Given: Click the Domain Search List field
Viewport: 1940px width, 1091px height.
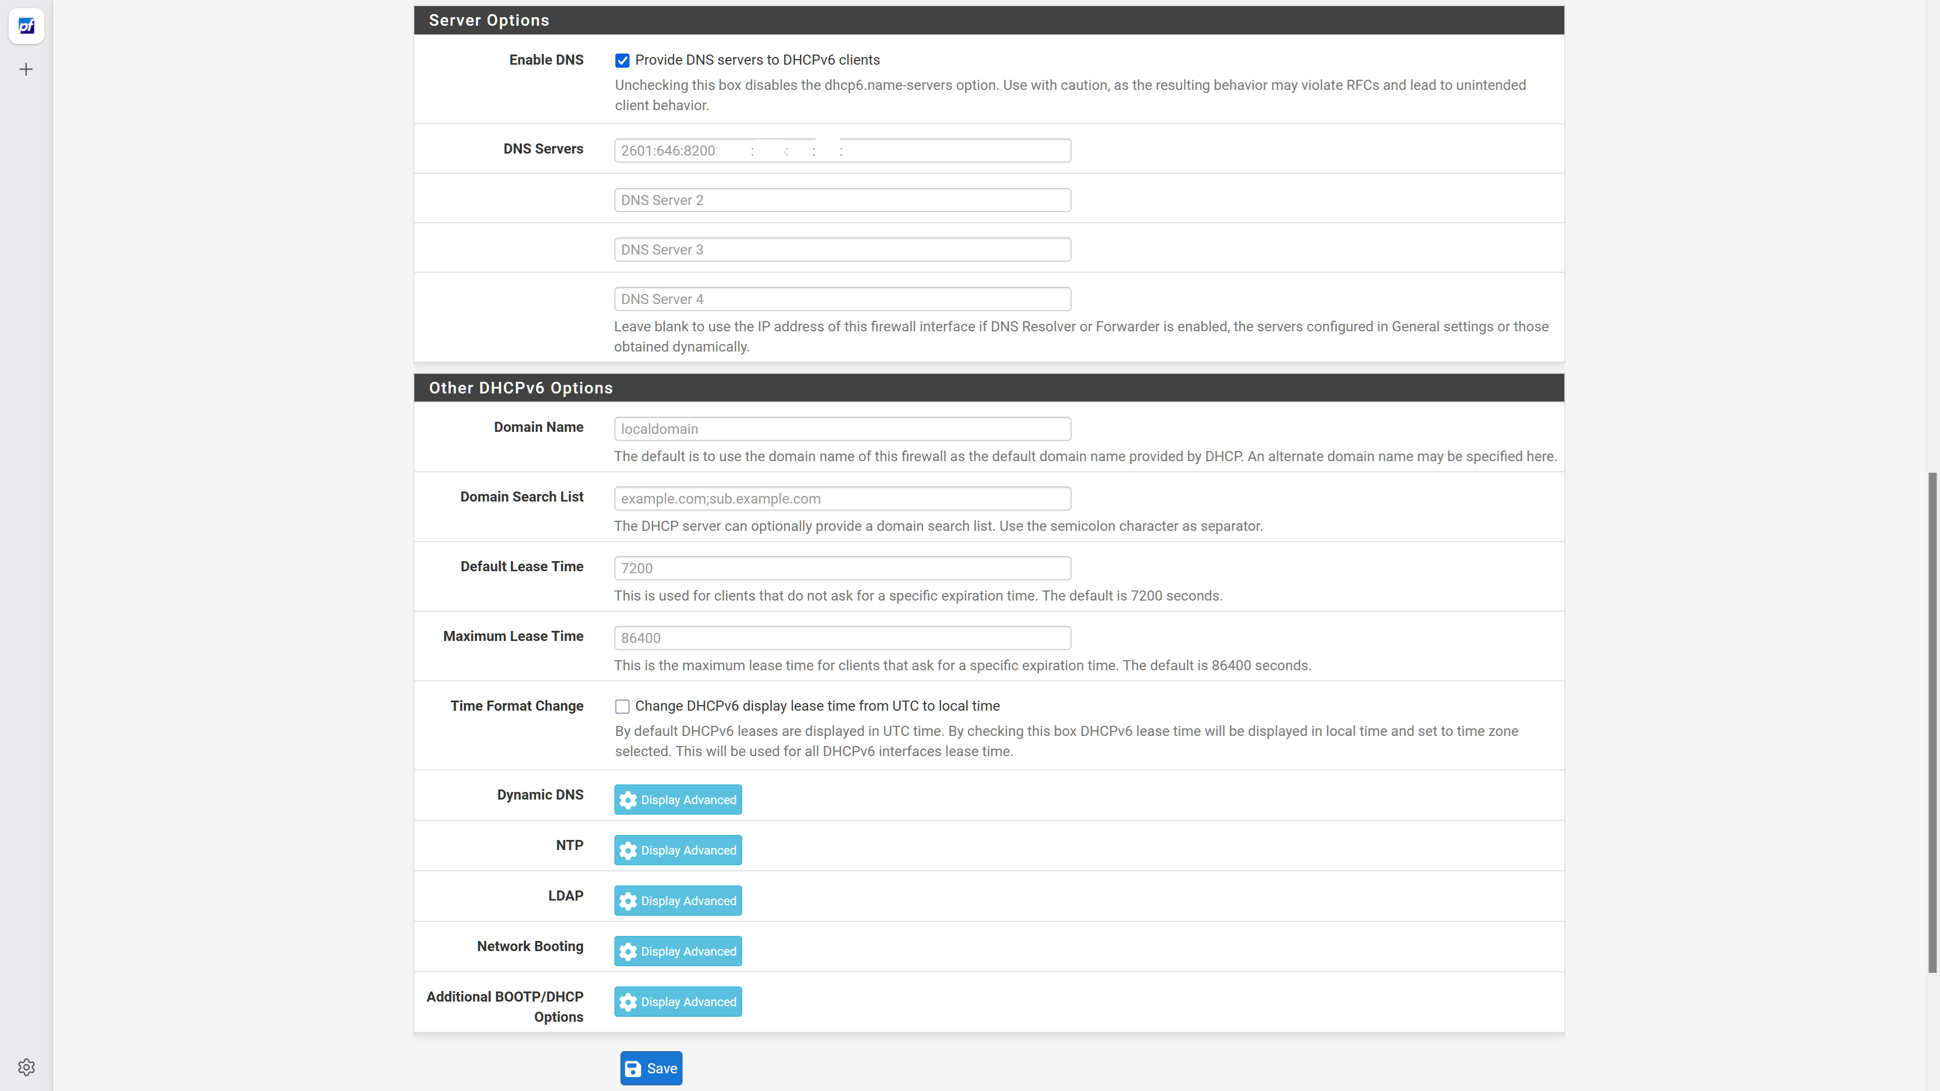Looking at the screenshot, I should point(842,499).
